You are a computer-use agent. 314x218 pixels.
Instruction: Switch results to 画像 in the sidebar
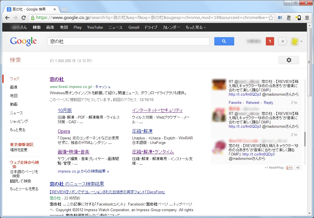pyautogui.click(x=14, y=87)
